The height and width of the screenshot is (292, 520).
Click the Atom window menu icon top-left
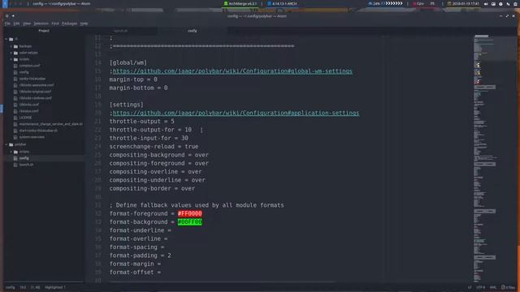6,15
